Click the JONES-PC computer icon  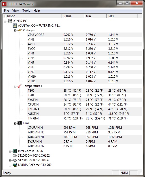(x=10, y=21)
